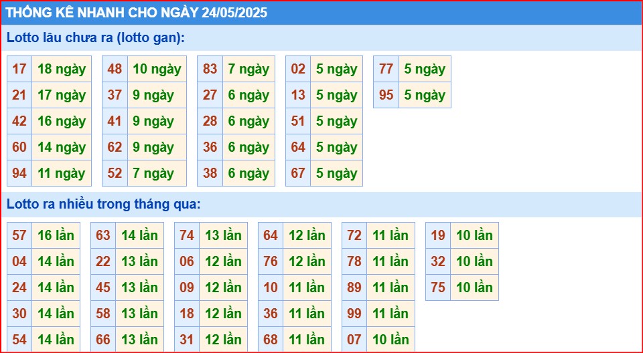
Task: Select the "Lotto lâu chưa ra (lotto gan):" heading
Action: click(96, 37)
